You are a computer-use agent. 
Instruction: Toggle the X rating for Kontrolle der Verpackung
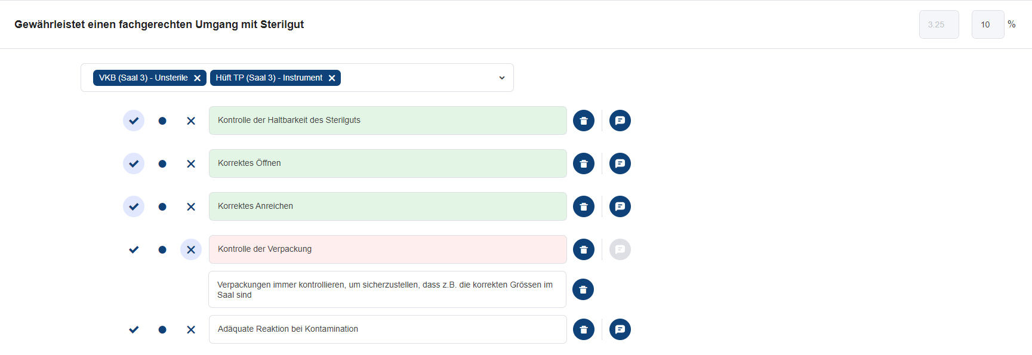[x=191, y=249]
